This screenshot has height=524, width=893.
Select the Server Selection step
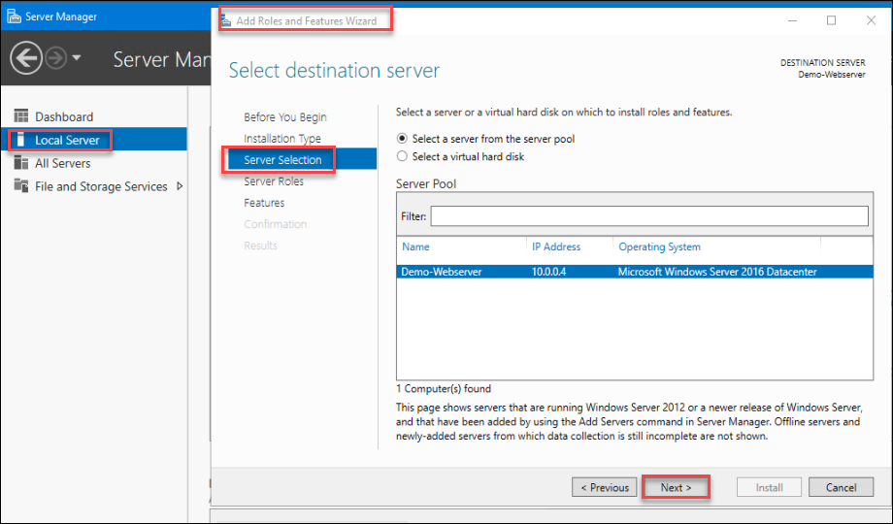[303, 159]
